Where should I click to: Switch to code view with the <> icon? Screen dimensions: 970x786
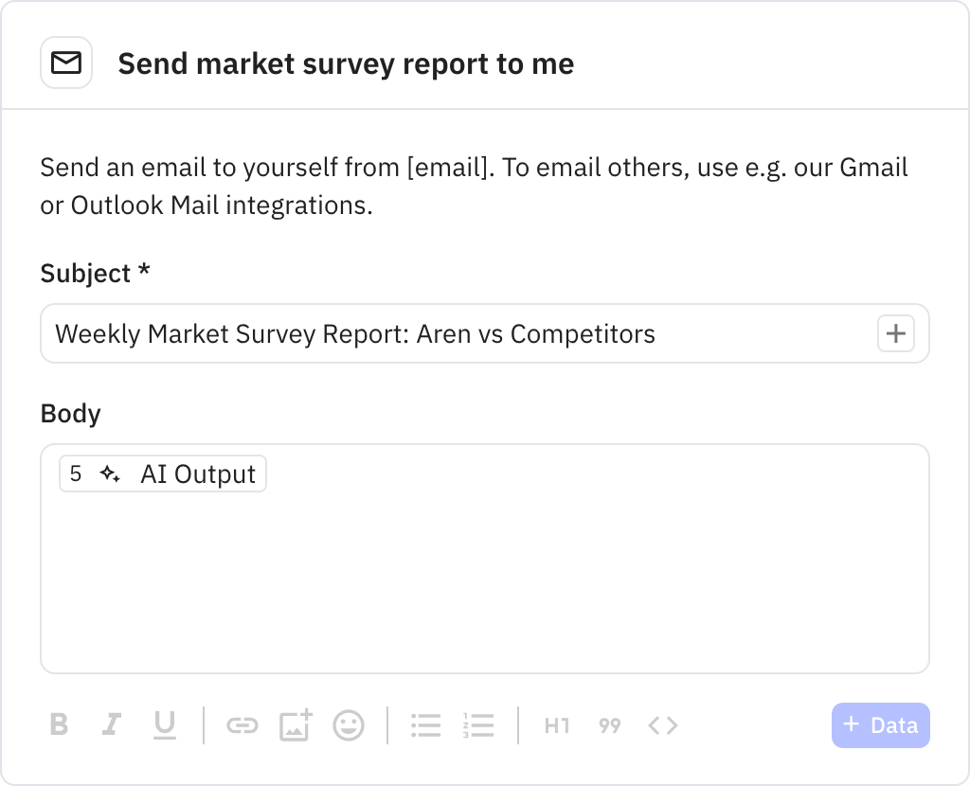coord(662,725)
